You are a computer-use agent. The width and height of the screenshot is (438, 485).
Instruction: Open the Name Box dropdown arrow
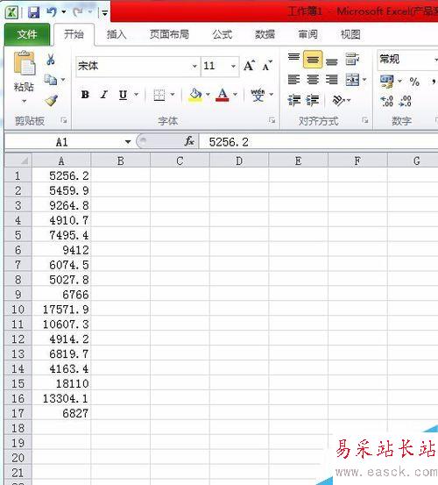click(128, 142)
